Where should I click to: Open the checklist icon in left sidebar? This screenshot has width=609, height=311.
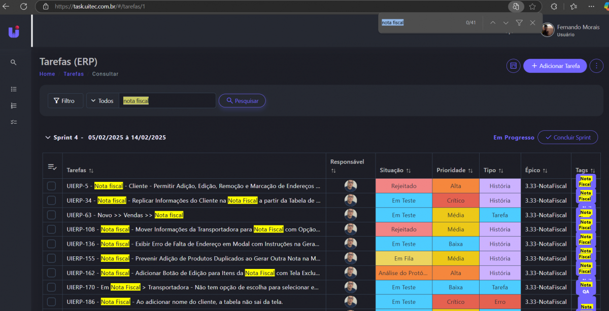click(x=14, y=122)
